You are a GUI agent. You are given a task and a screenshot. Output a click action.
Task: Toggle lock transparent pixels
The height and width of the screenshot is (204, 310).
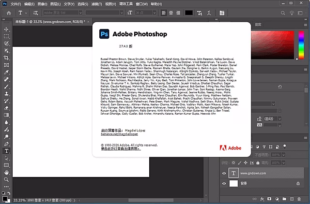[233, 163]
